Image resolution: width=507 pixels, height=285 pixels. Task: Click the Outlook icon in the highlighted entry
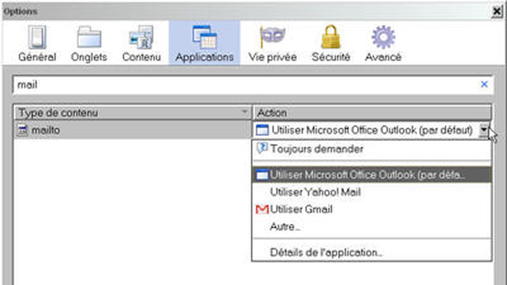point(262,175)
